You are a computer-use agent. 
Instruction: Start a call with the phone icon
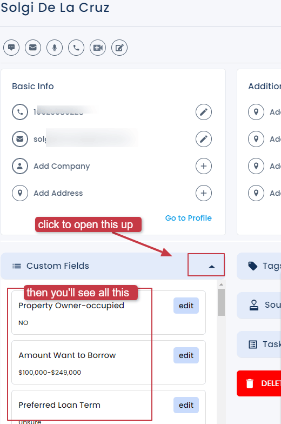click(x=76, y=48)
